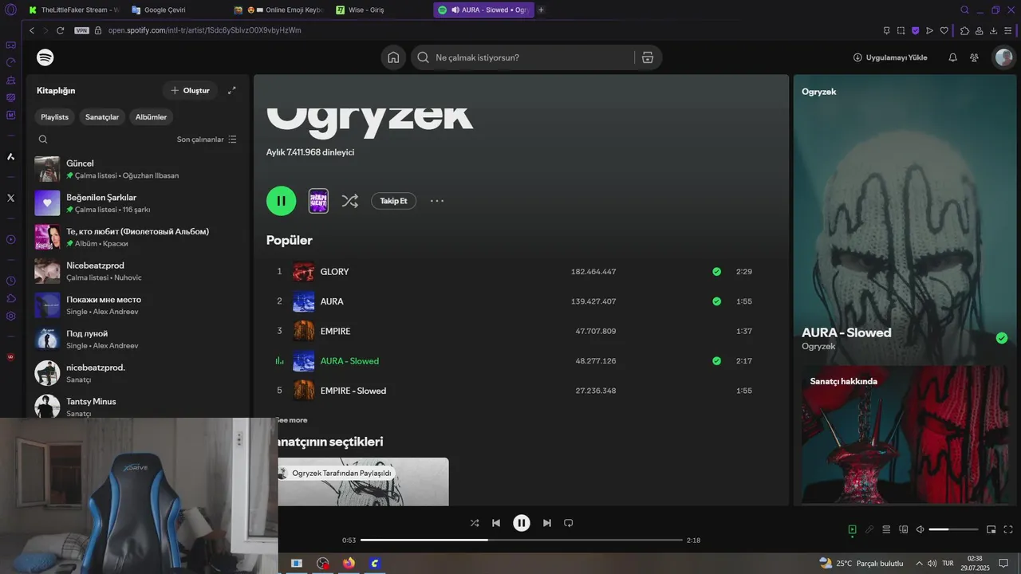Open notifications bell in Spotify
1021x574 pixels.
952,57
